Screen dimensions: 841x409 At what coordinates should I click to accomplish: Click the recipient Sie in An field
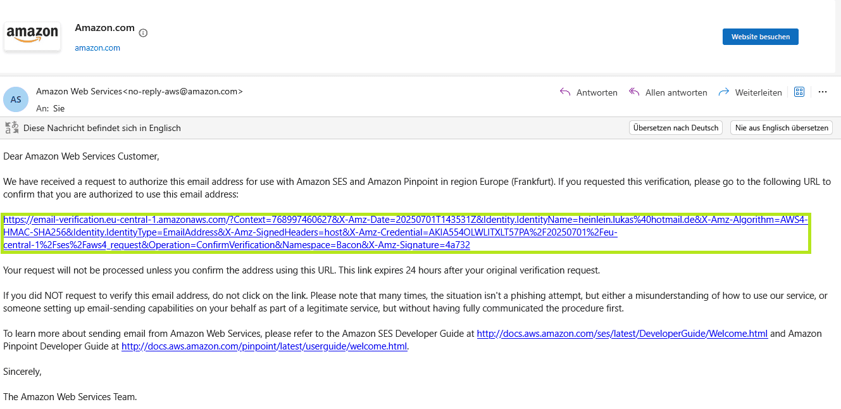point(59,108)
